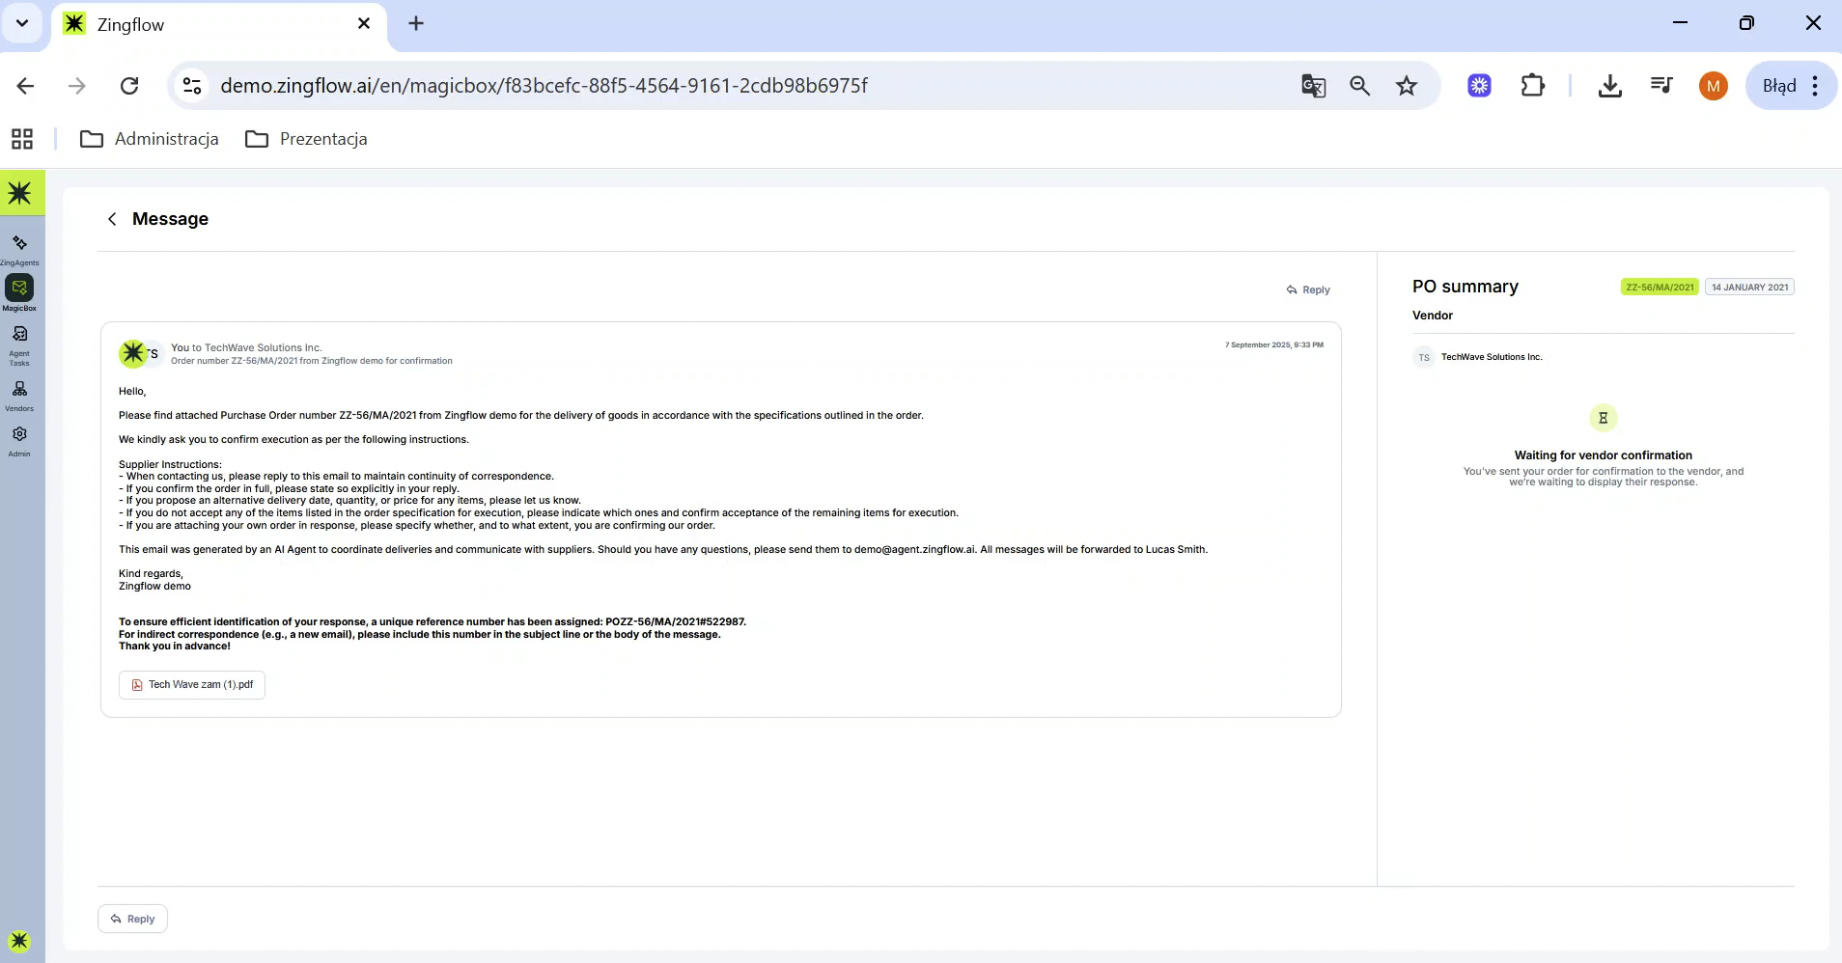Click the Google Translate icon
This screenshot has height=963, width=1842.
[x=1313, y=86]
